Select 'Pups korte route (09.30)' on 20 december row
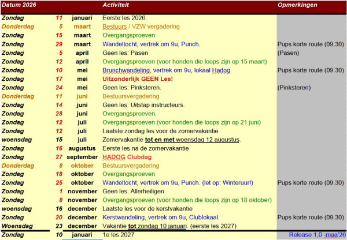 click(x=311, y=217)
